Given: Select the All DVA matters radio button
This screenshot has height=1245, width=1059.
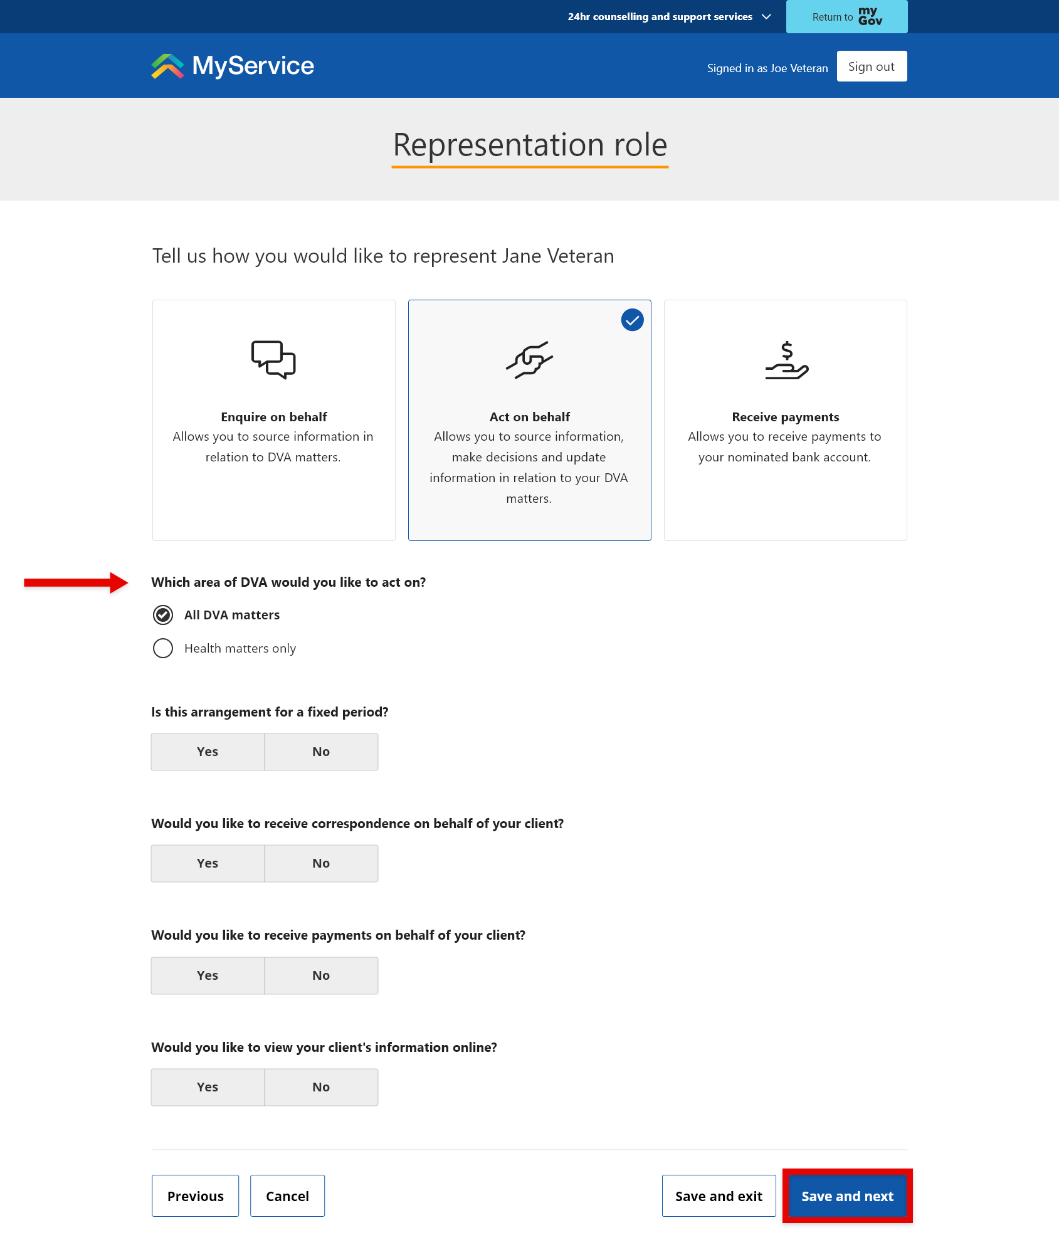Looking at the screenshot, I should 162,615.
